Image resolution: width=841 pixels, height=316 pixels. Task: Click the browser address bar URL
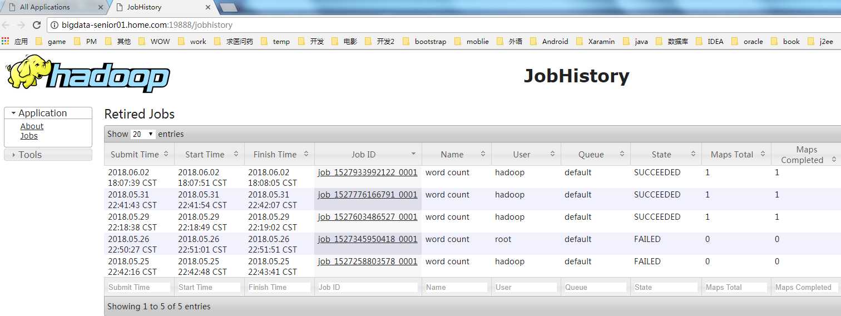click(x=147, y=25)
